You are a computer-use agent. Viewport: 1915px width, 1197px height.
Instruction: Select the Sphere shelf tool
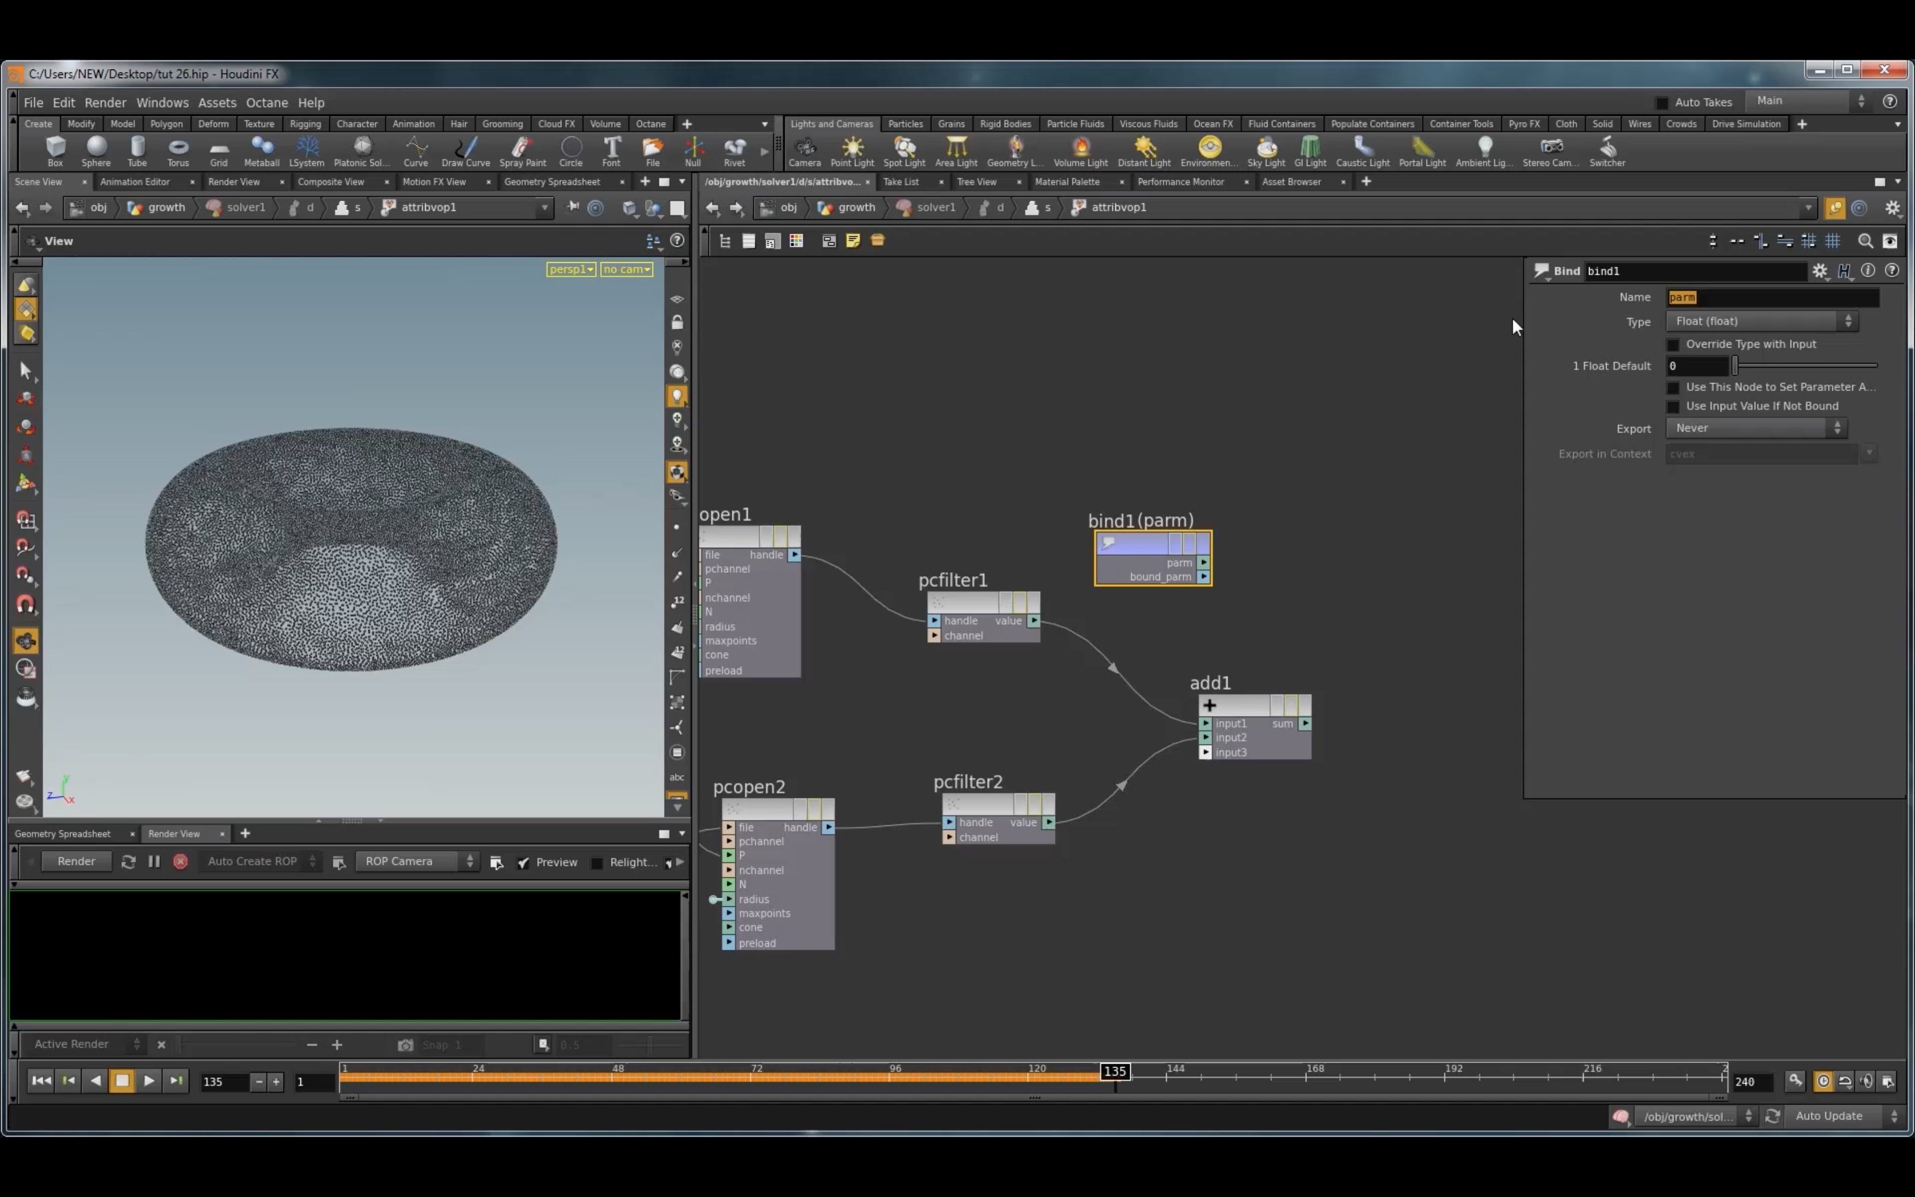tap(96, 150)
